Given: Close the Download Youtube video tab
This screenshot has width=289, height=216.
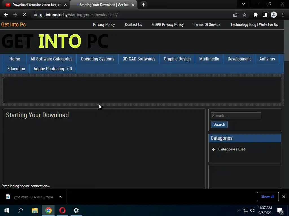Looking at the screenshot, I should pyautogui.click(x=65, y=5).
